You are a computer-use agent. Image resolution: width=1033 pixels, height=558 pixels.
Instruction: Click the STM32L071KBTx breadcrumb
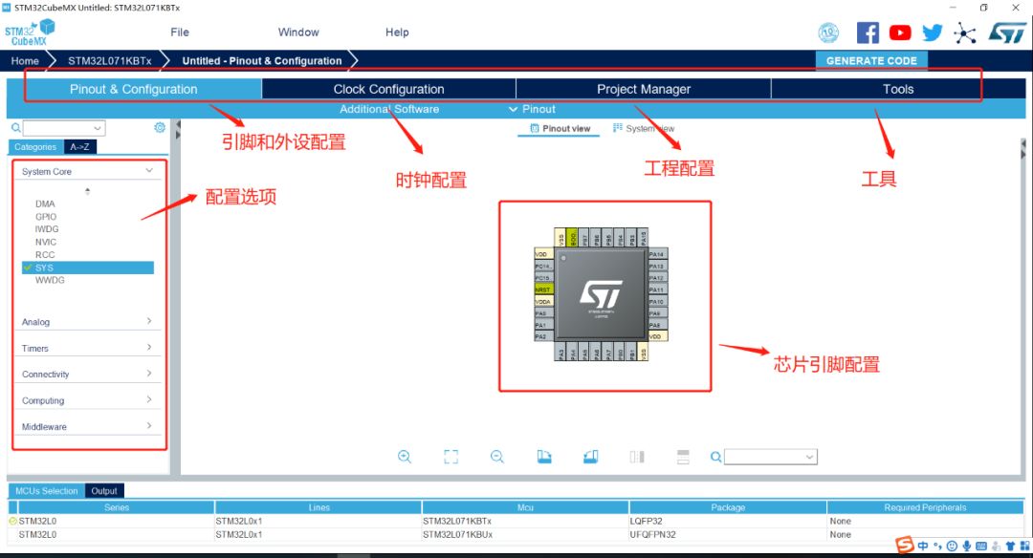[x=110, y=60]
